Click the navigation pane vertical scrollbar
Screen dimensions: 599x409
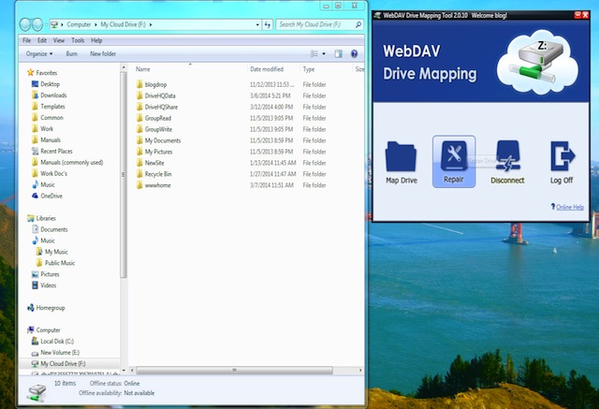pyautogui.click(x=124, y=174)
